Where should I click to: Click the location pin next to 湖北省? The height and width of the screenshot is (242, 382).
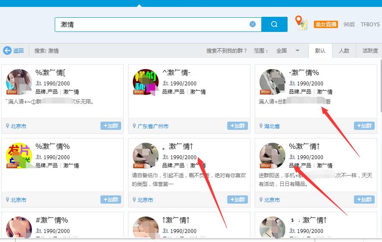(261, 126)
